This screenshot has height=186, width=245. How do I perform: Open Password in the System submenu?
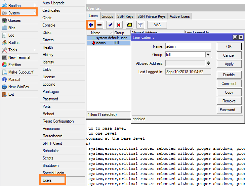tap(63, 99)
